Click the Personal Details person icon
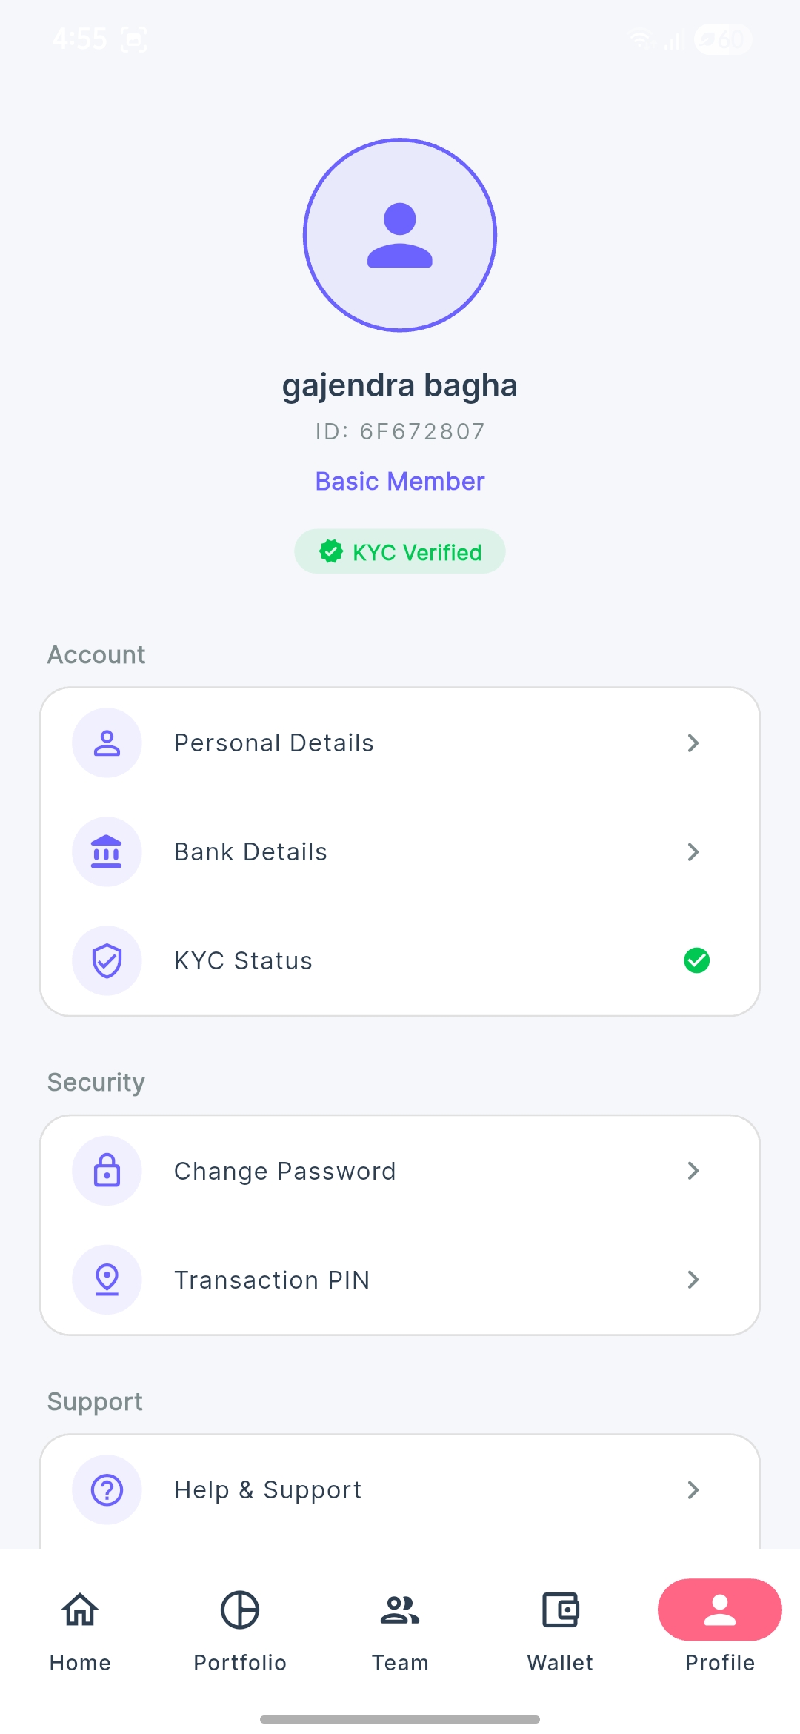The image size is (800, 1734). (107, 743)
